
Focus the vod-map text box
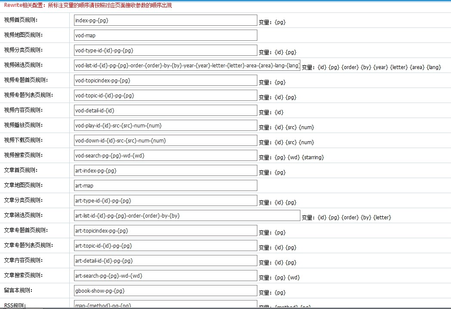pos(165,35)
